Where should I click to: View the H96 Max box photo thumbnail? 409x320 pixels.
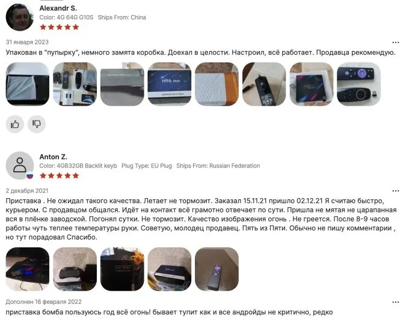tap(169, 84)
